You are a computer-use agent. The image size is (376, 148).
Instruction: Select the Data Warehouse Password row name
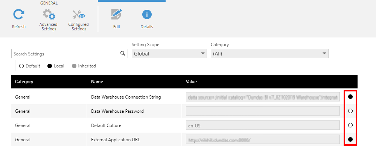tap(117, 111)
